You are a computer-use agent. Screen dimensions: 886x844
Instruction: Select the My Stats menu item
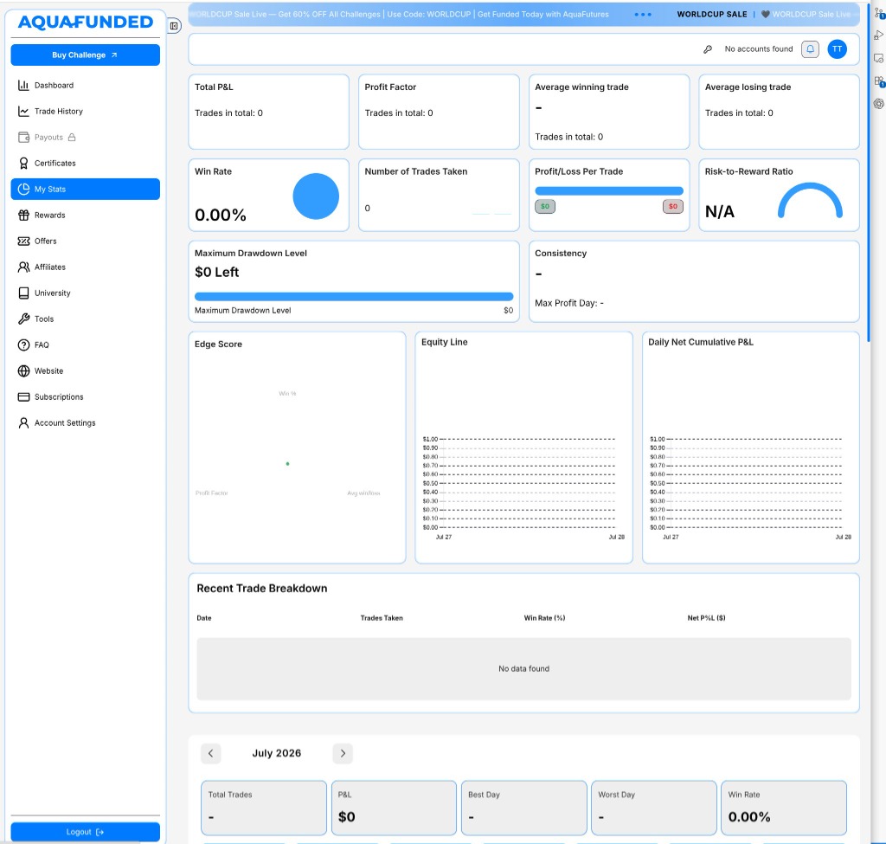click(x=85, y=190)
